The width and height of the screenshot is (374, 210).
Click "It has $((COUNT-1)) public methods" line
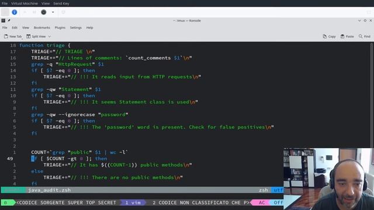117,165
